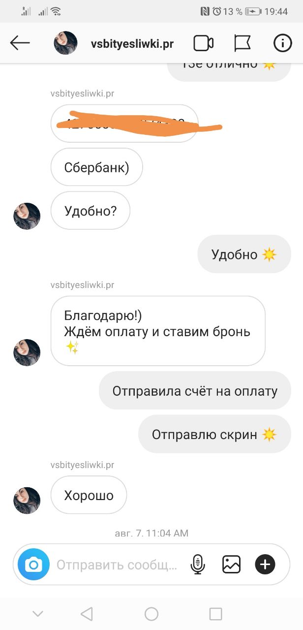Open the gallery image picker icon
Viewport: 303px width, 630px height.
(x=231, y=564)
